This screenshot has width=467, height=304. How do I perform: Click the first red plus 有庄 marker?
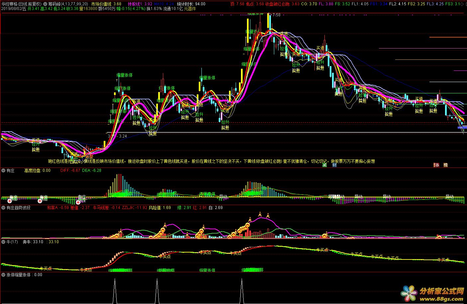(x=10, y=201)
